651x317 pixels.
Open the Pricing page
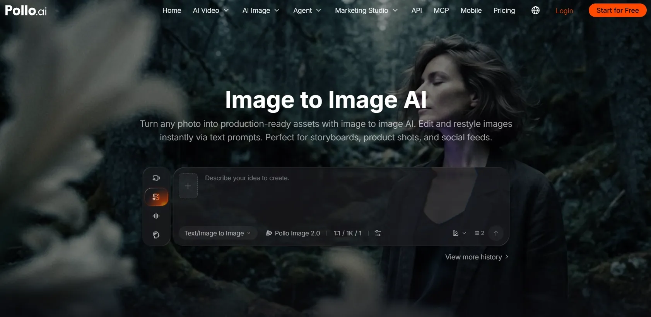[x=504, y=10]
